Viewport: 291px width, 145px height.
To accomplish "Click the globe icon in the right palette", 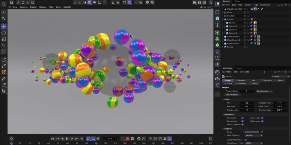I will [x=217, y=72].
